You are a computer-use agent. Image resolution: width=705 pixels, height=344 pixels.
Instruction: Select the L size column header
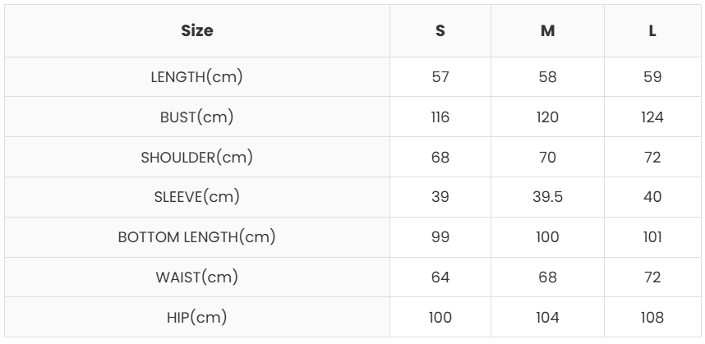click(652, 31)
